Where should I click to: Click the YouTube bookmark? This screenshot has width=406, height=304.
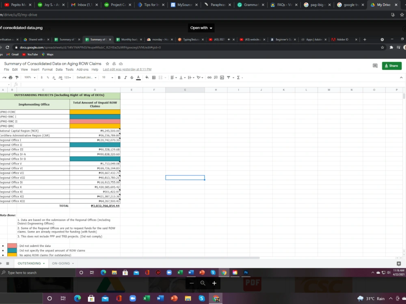tap(30, 55)
